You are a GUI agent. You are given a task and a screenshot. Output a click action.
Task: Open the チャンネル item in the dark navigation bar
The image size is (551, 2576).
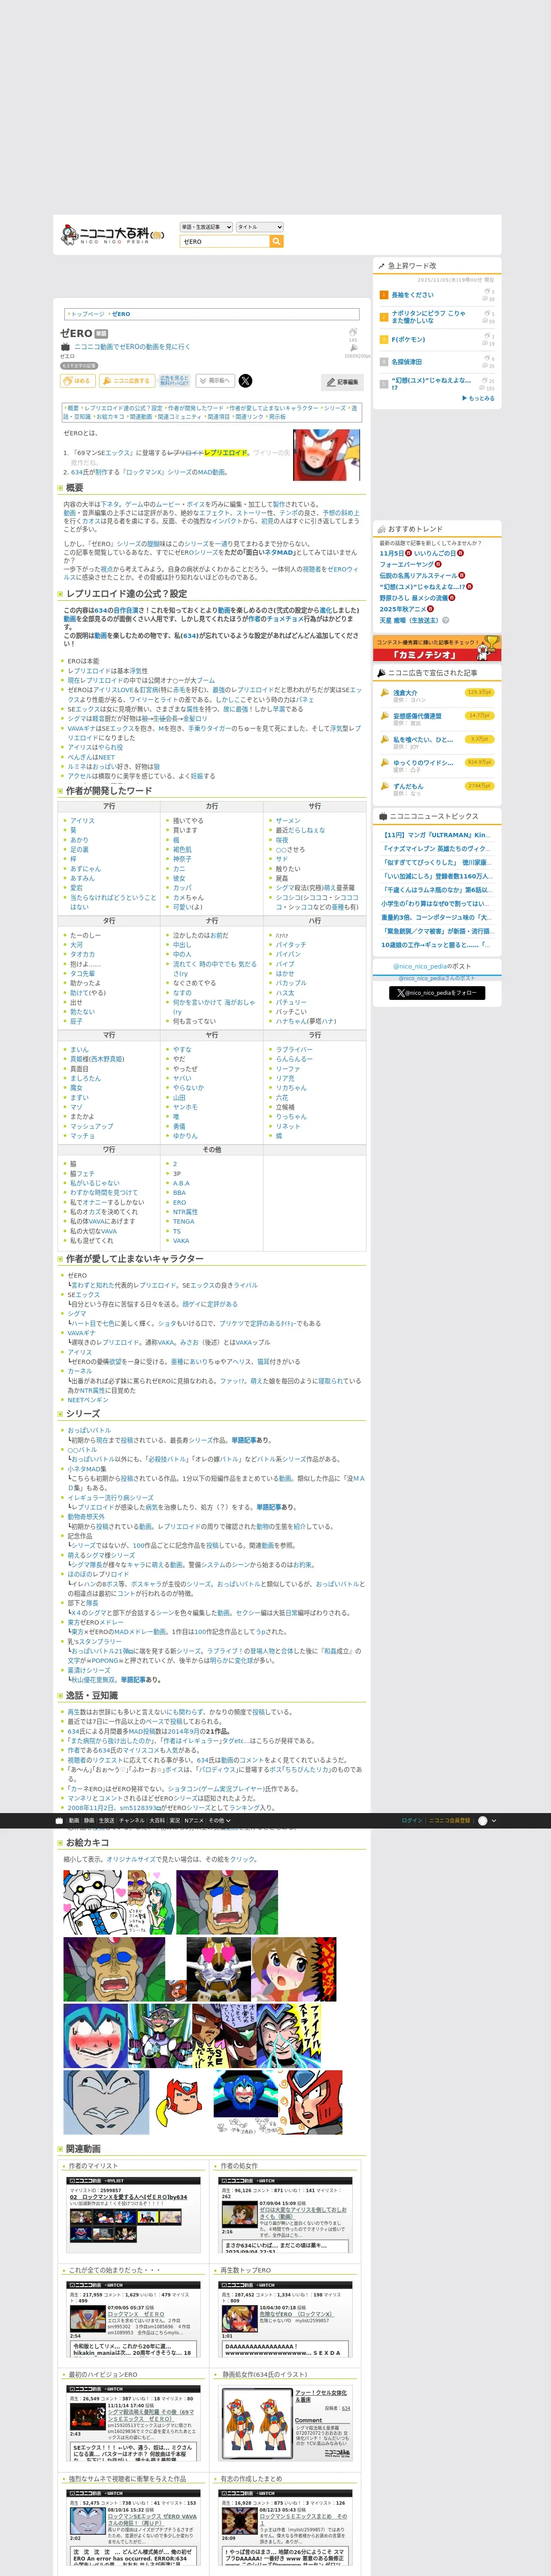132,1821
